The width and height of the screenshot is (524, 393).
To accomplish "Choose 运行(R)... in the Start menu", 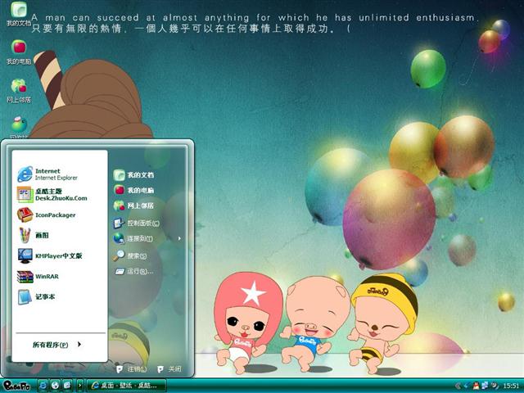I will pyautogui.click(x=138, y=271).
